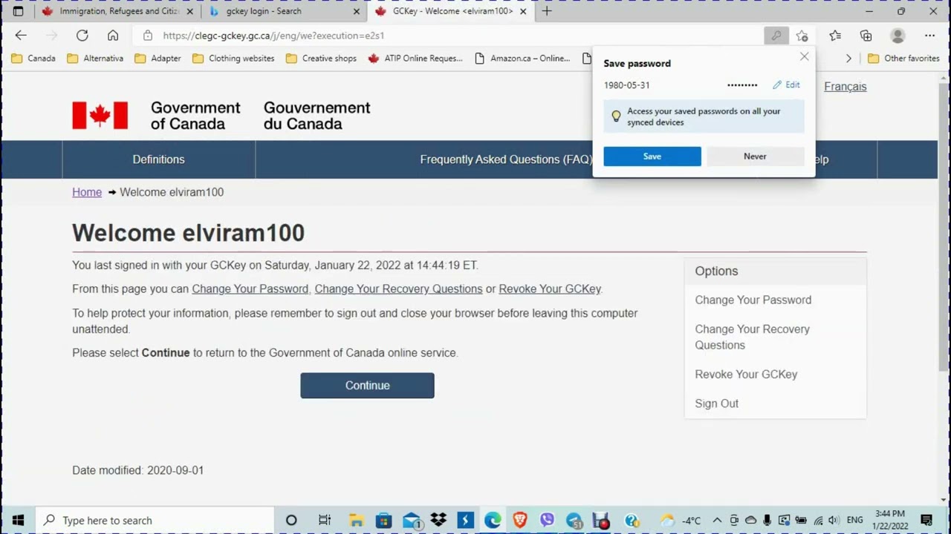Screen dimensions: 951x534
Task: Open Telegram from the taskbar
Action: 574,520
